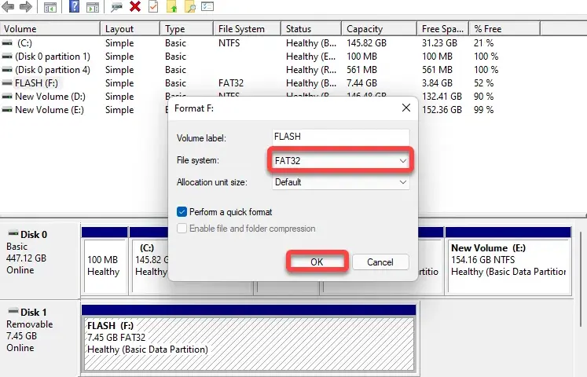Click OK to start formatting
The width and height of the screenshot is (587, 377).
tap(317, 262)
